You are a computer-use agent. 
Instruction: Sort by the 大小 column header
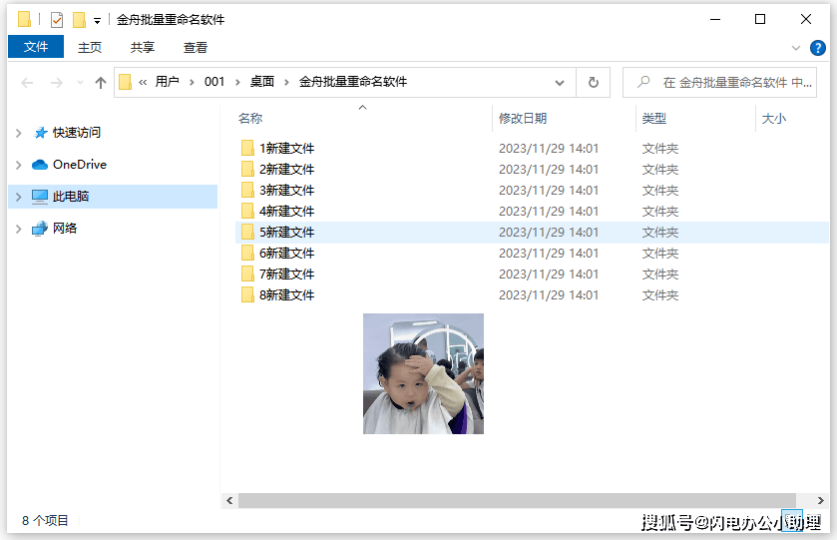773,119
